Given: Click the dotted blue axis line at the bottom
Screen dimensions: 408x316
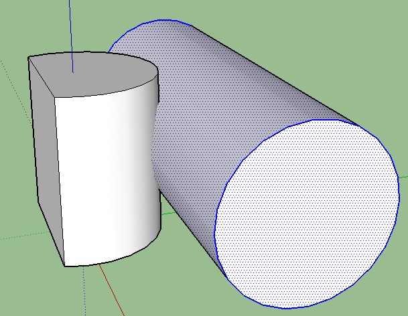Looking at the screenshot, I should (x=84, y=295).
